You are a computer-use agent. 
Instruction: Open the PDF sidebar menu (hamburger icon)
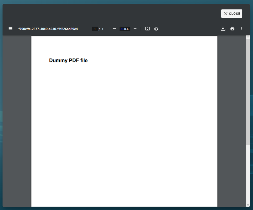[x=11, y=29]
